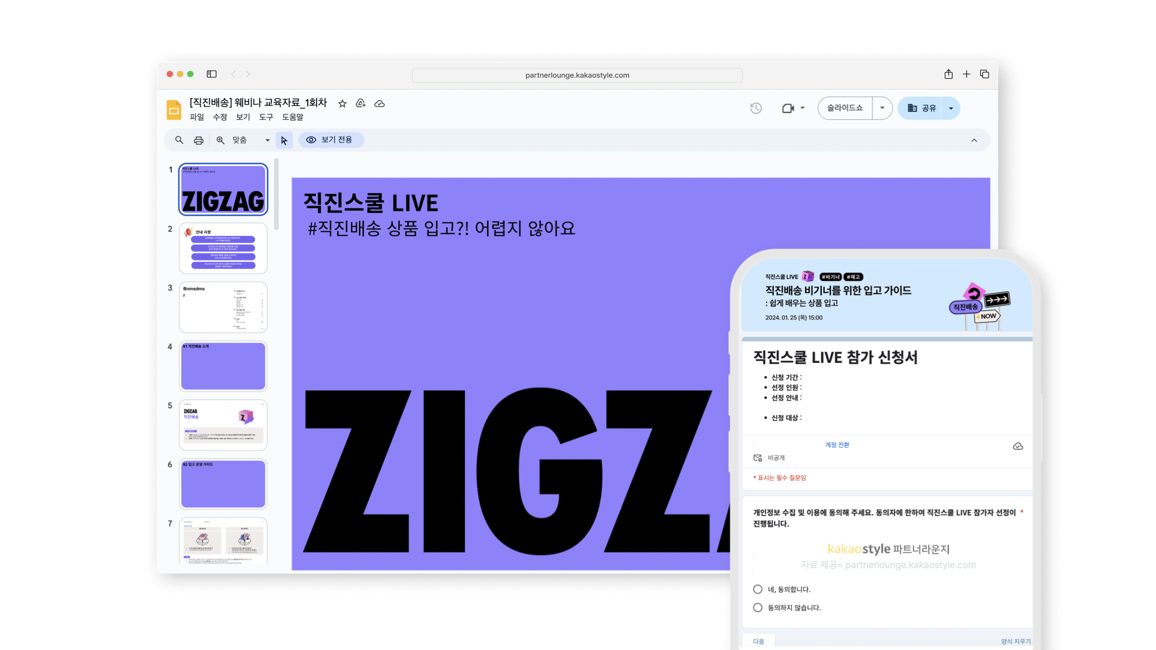This screenshot has width=1156, height=650.
Task: Click the #직진배송 상품 입고 subtitle text
Action: pos(441,229)
